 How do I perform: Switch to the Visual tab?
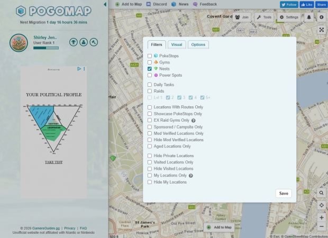(x=177, y=44)
